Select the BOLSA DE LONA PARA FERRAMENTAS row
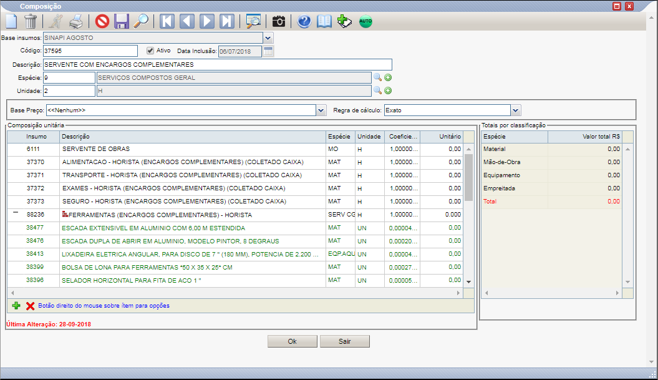The height and width of the screenshot is (380, 658). tap(235, 267)
